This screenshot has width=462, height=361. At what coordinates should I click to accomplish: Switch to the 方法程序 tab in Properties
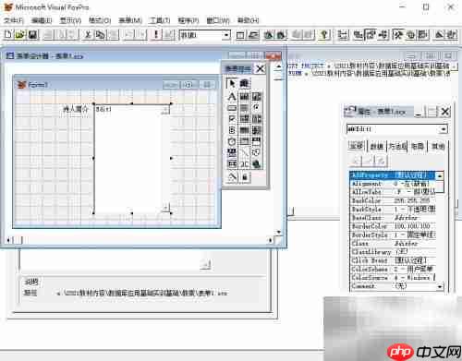[x=397, y=146]
